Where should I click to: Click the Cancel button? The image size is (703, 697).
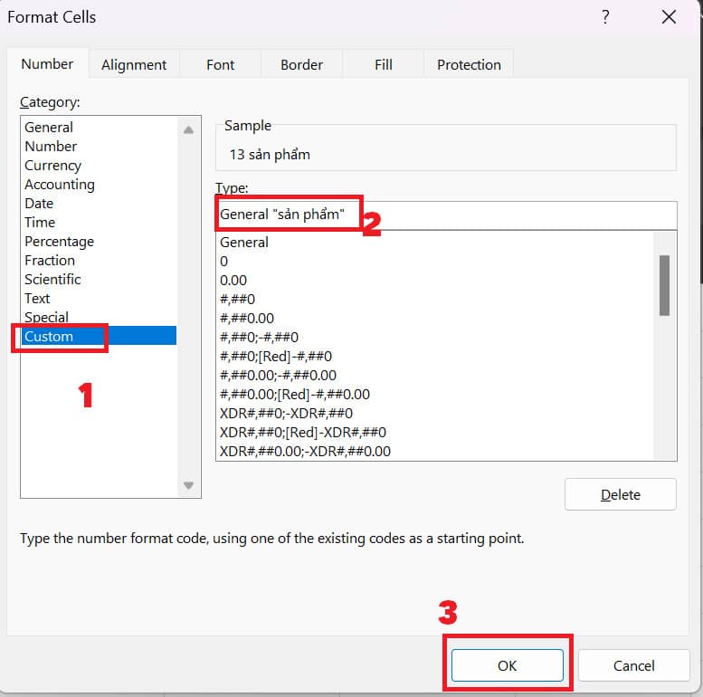pos(633,665)
